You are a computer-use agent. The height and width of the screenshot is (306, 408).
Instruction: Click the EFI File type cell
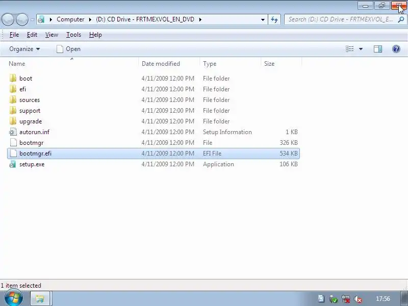pos(212,154)
